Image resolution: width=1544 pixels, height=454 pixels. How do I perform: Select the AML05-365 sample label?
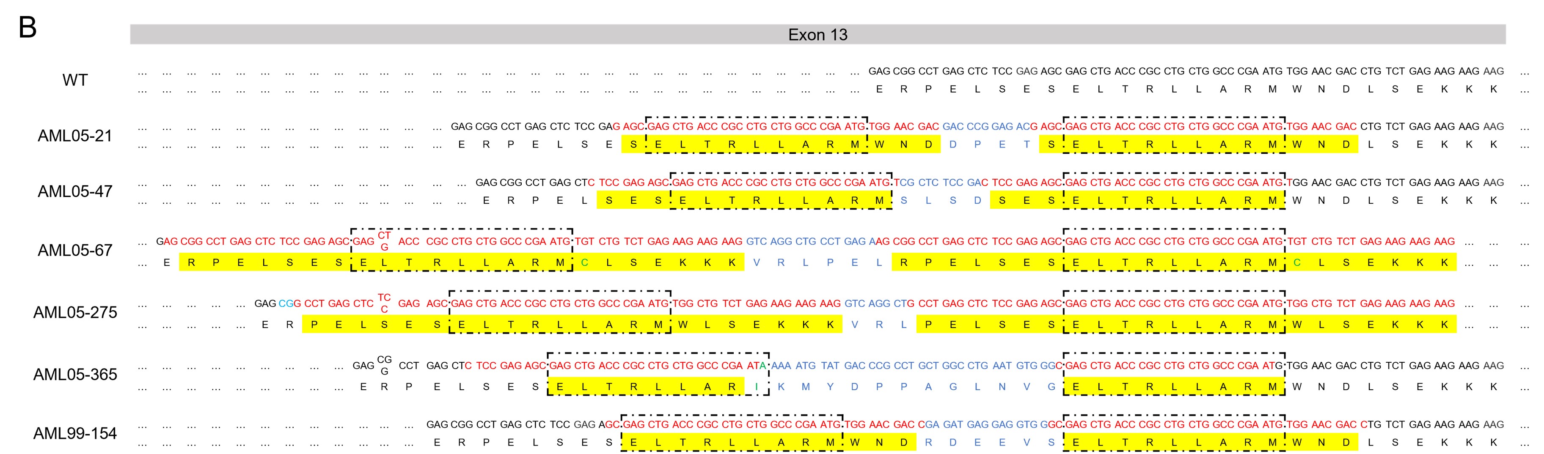click(x=75, y=375)
